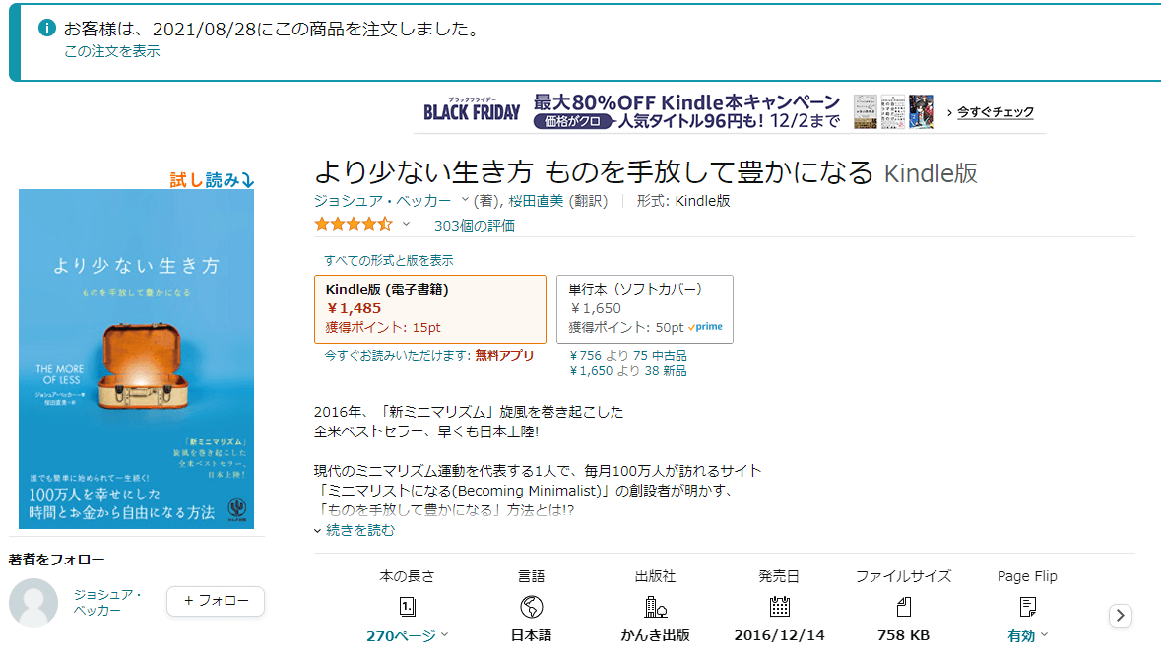Follow the 今すぐチェック link
1161x662 pixels.
[x=996, y=112]
